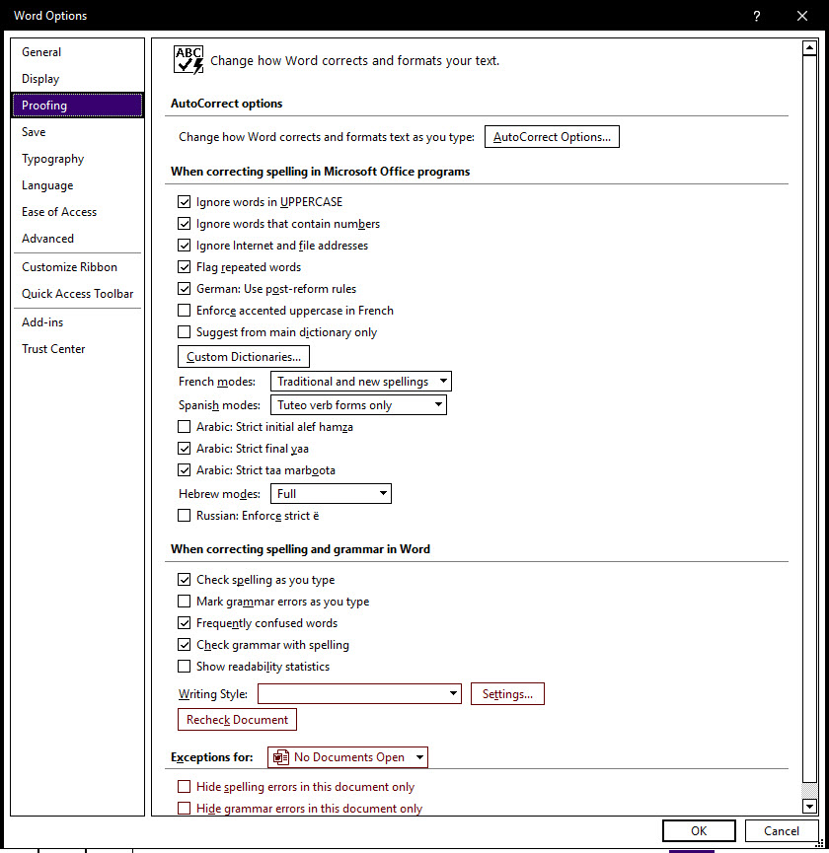Click the document icon in Exceptions dropdown
Image resolution: width=829 pixels, height=853 pixels.
tap(281, 757)
